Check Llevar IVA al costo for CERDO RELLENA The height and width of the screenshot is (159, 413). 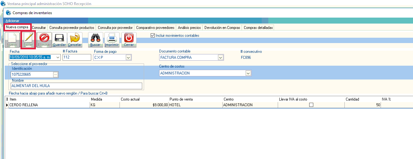point(311,105)
